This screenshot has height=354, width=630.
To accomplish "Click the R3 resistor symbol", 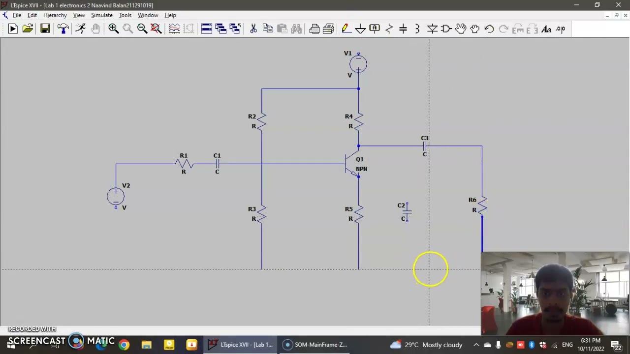I will pos(261,214).
